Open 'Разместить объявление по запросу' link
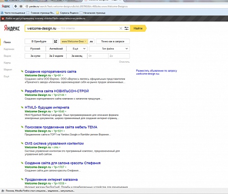 pos(156,72)
